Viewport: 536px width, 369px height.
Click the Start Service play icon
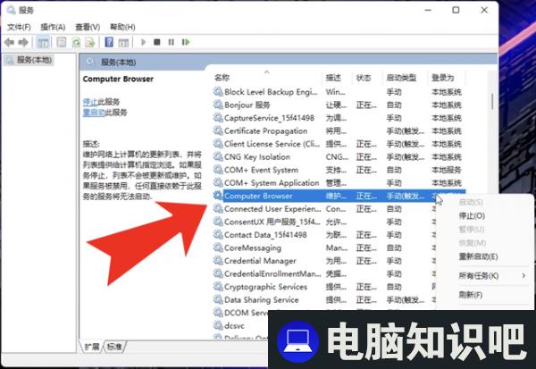click(144, 42)
